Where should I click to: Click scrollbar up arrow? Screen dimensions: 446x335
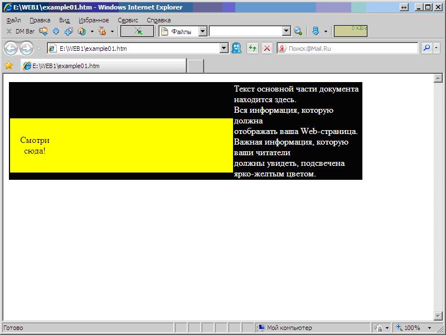[438, 78]
